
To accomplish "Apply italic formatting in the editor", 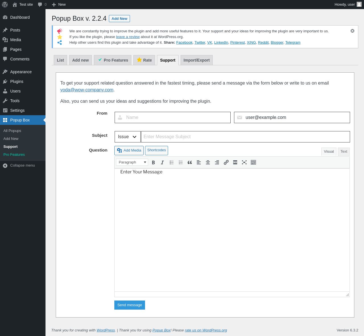I will (x=162, y=162).
